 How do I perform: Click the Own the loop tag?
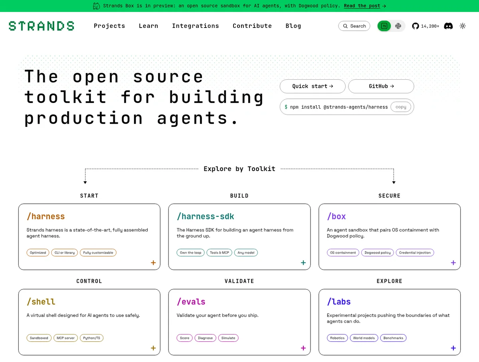point(190,252)
